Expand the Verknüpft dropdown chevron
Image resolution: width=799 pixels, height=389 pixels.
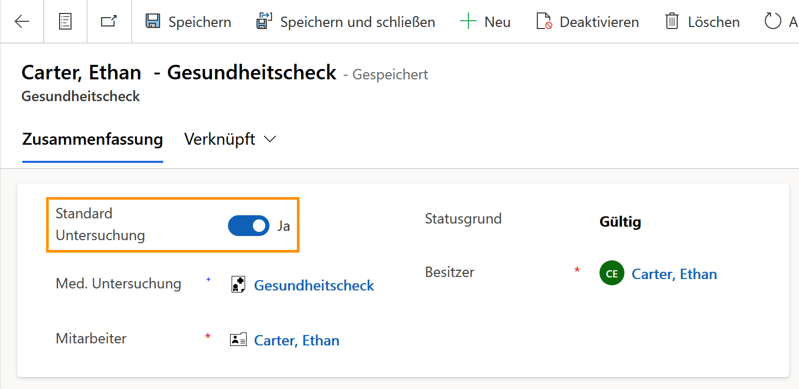[270, 139]
